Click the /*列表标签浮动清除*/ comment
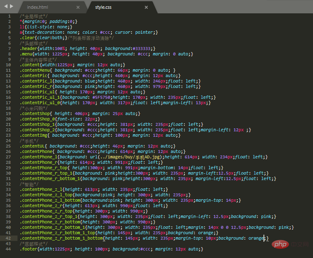 point(91,38)
